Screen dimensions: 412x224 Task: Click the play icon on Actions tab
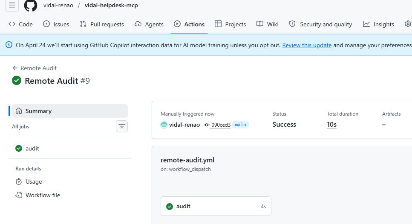point(177,24)
